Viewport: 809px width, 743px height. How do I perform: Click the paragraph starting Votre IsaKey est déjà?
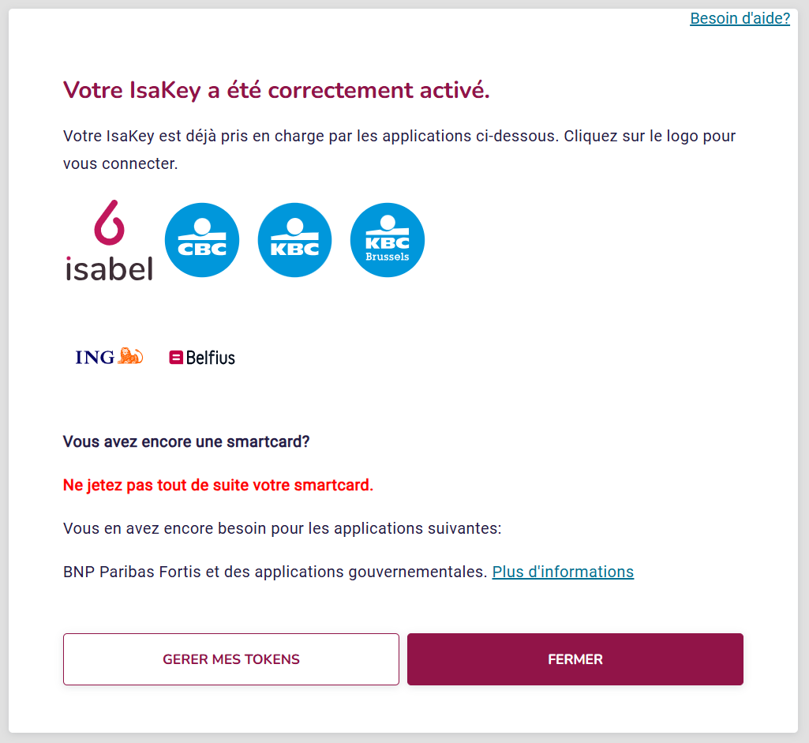(x=399, y=150)
